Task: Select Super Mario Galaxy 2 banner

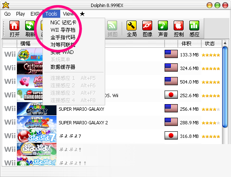Action: pyautogui.click(x=37, y=122)
